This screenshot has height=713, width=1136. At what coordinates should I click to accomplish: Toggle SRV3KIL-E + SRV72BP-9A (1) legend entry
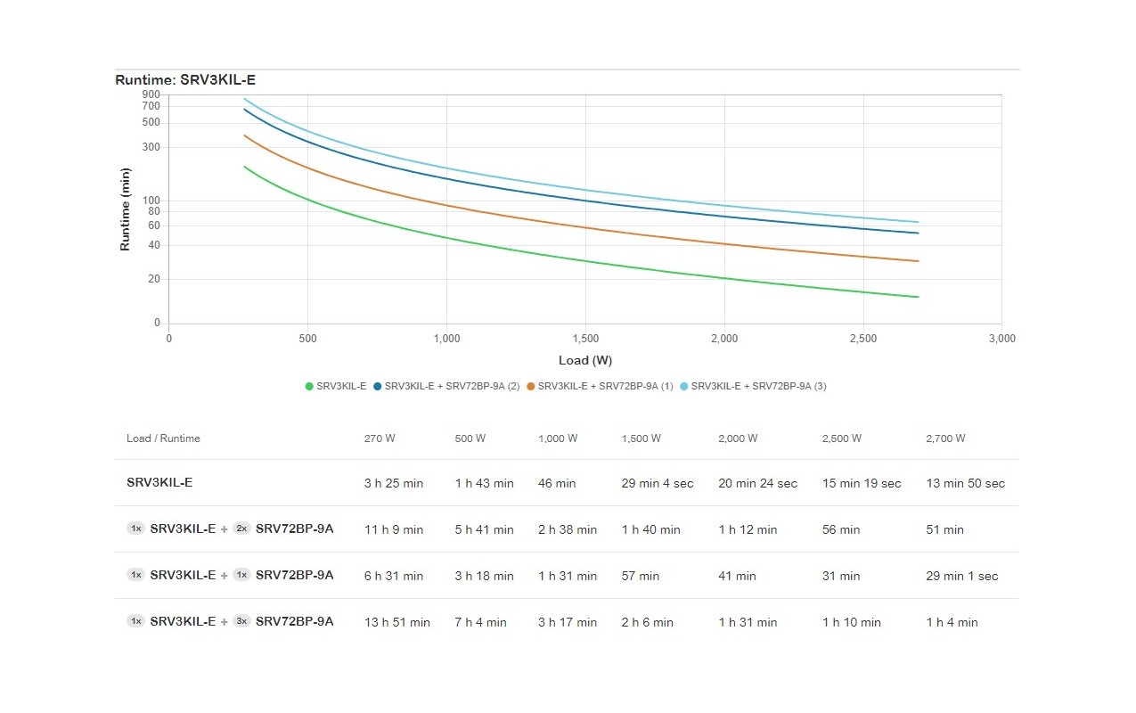click(600, 386)
